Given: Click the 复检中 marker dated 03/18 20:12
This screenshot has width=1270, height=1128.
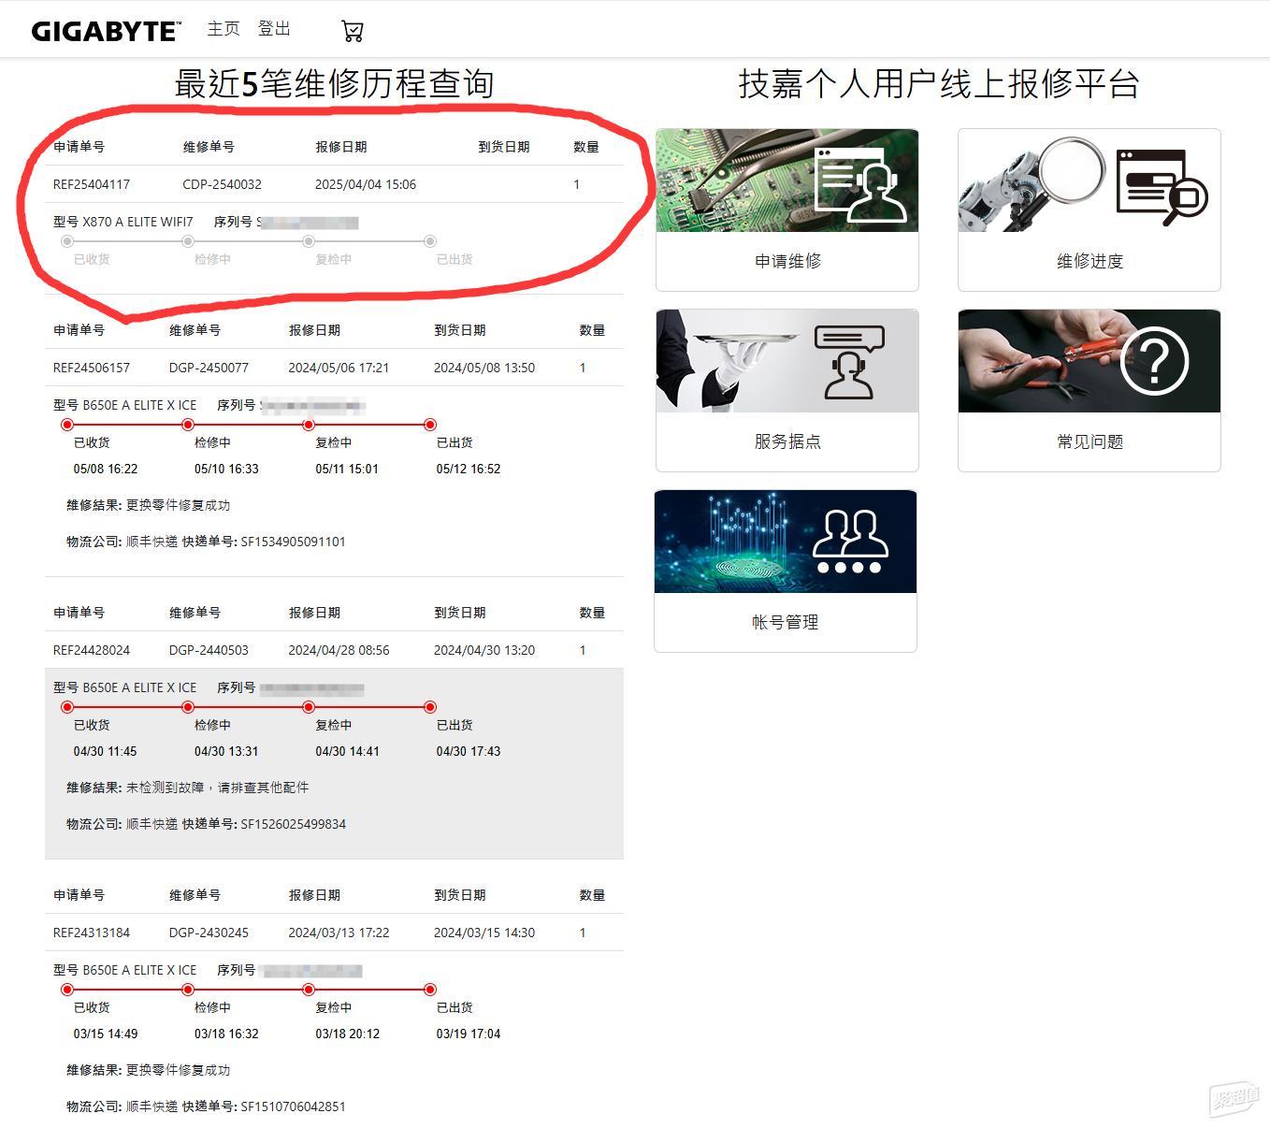Looking at the screenshot, I should (309, 990).
